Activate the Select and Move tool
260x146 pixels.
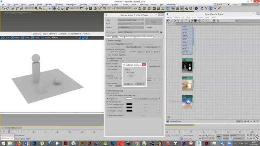pyautogui.click(x=54, y=8)
